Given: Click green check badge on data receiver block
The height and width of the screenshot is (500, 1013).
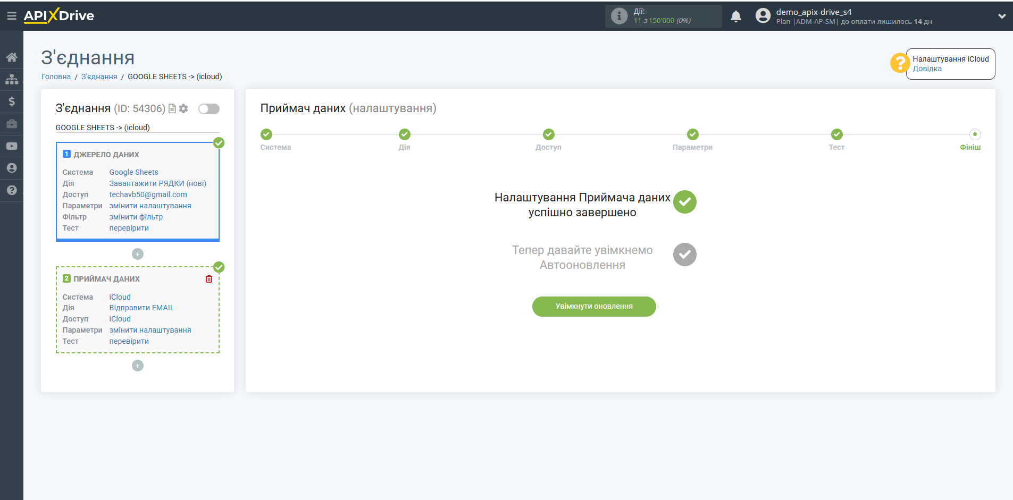Looking at the screenshot, I should [219, 267].
